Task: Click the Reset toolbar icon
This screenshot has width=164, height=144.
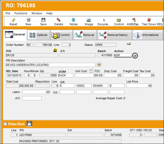Action: click(13, 22)
